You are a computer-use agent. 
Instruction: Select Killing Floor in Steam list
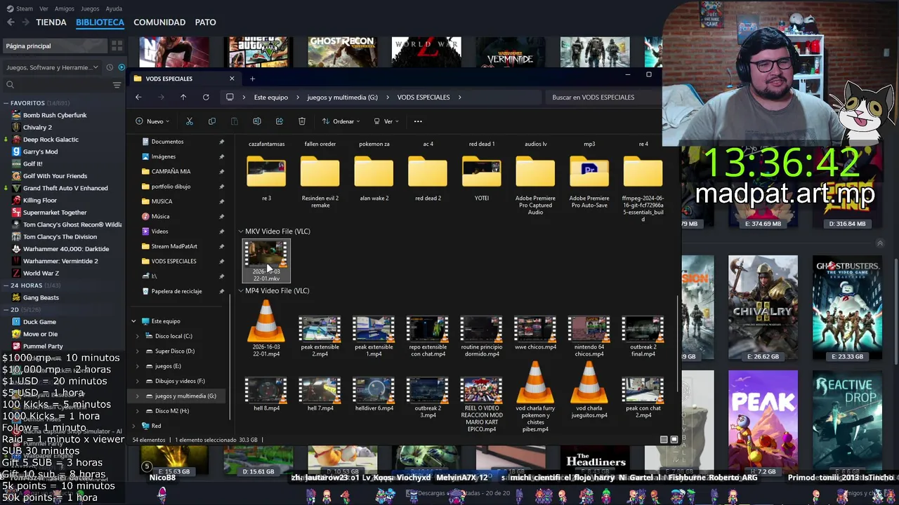pos(40,201)
